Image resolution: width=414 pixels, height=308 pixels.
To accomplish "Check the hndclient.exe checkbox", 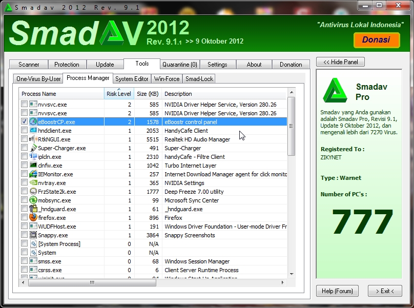I will pyautogui.click(x=24, y=130).
